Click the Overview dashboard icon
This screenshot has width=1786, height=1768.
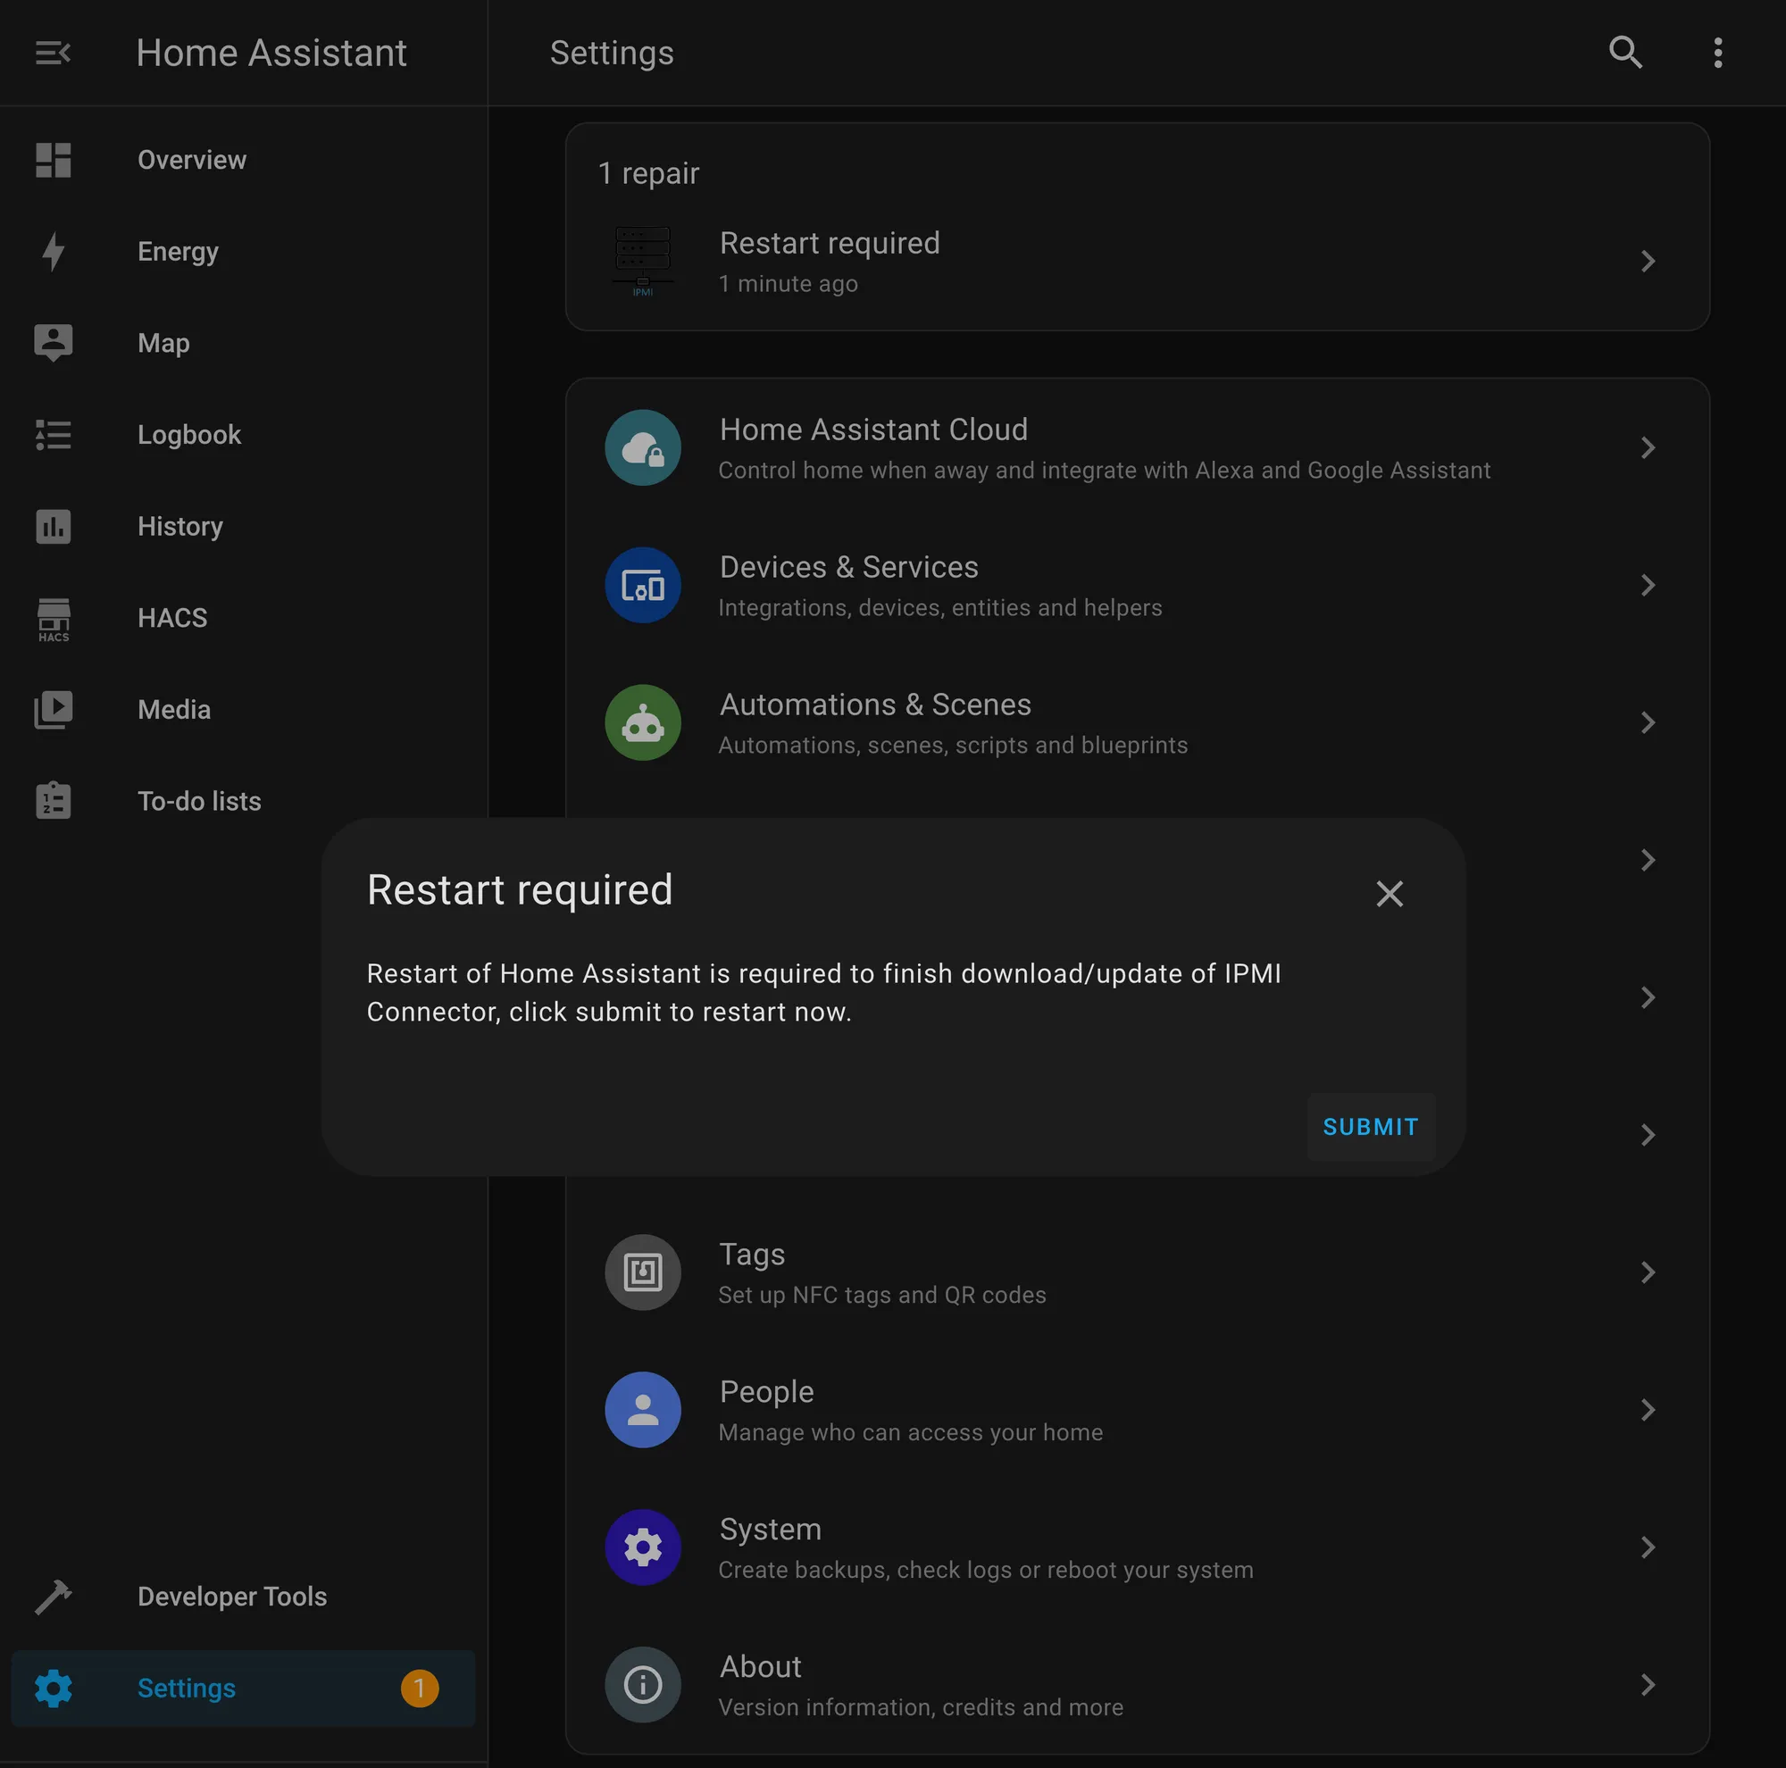53,160
